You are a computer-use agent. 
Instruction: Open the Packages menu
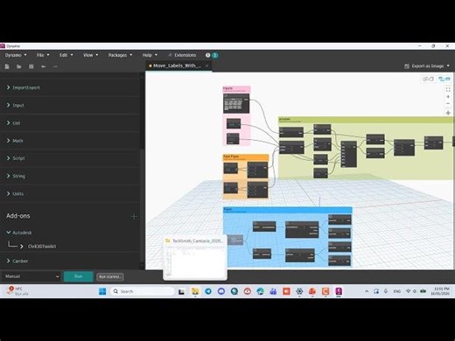120,55
